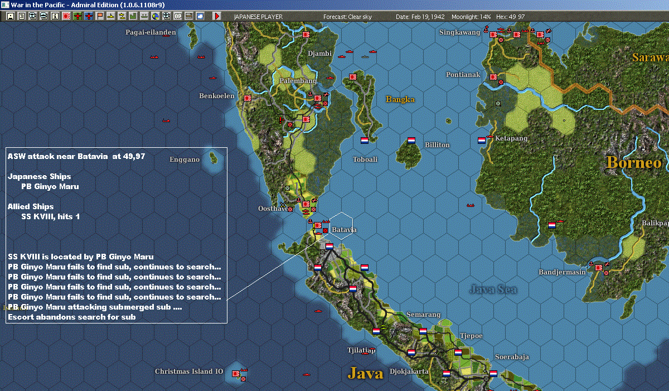669x391 pixels.
Task: Click the 'Hex: 49 97' status text
Action: 510,17
